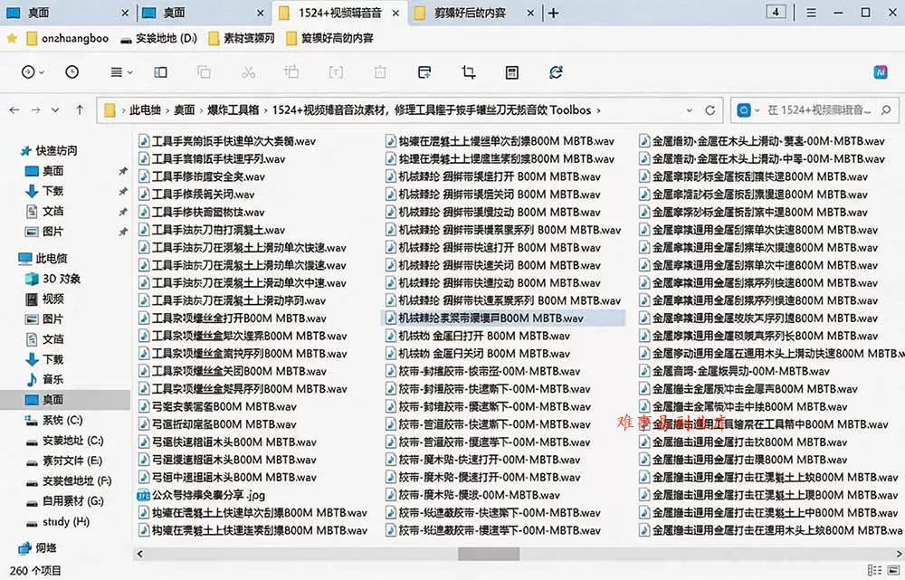
Task: Open the dropdown arrow next to the view-mode icon
Action: (129, 72)
